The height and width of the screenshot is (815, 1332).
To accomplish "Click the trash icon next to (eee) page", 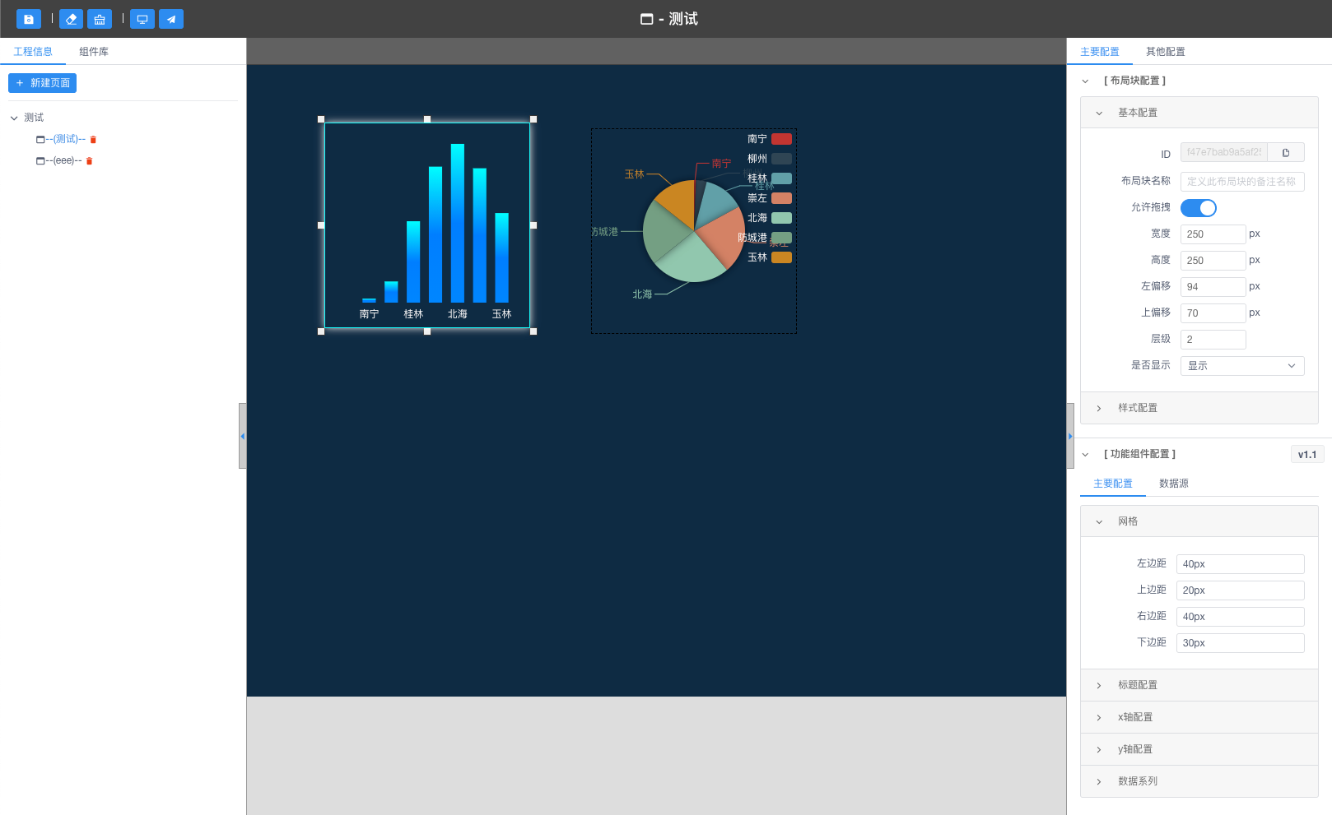I will (90, 161).
